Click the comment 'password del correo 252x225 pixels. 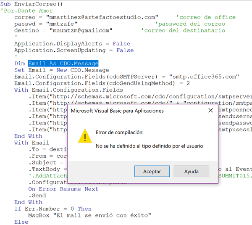click(190, 24)
